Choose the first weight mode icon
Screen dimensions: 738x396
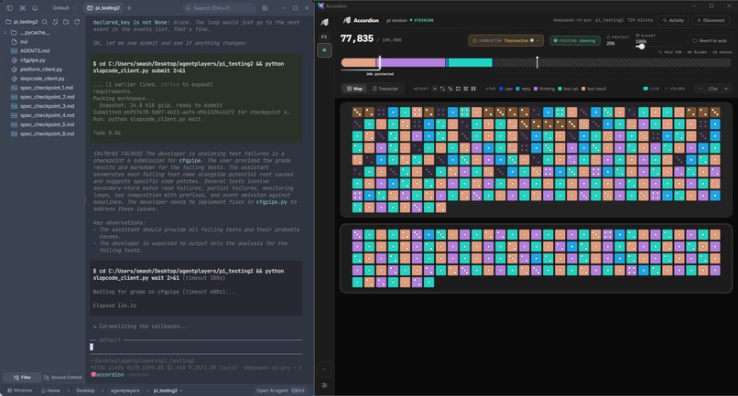435,89
